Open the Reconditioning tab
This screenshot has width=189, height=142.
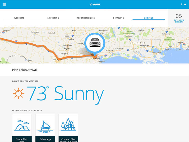pyautogui.click(x=86, y=18)
